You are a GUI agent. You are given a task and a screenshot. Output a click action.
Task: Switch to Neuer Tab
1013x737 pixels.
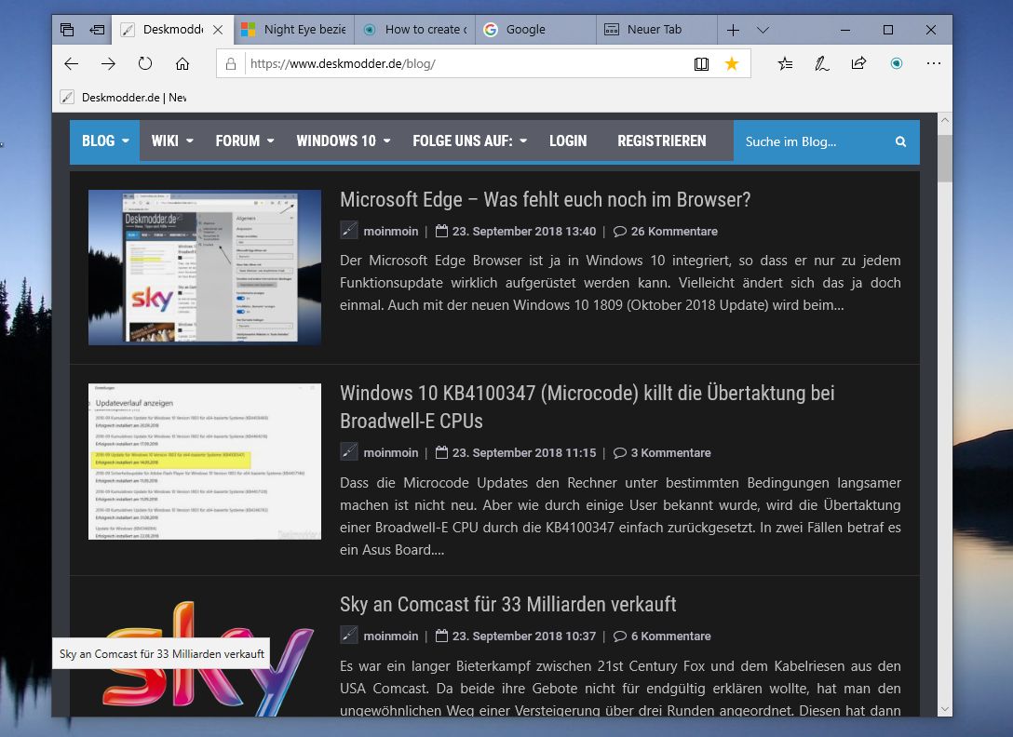[x=656, y=30]
